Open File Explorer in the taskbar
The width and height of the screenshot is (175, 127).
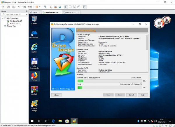click(x=60, y=121)
